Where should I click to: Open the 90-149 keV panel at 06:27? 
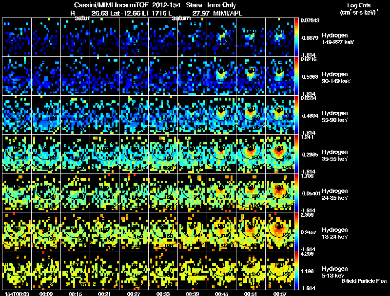[x=134, y=76]
